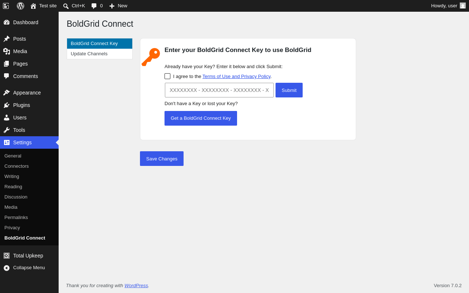Click Get a BoldGrid Connect Key button
The width and height of the screenshot is (469, 293).
pos(201,118)
